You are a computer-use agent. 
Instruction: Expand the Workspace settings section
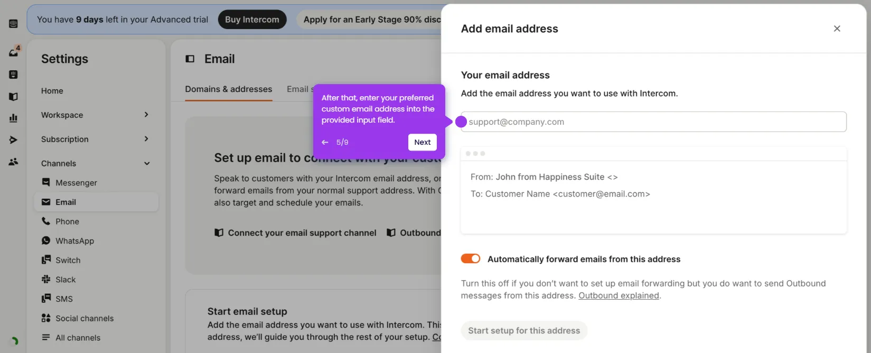[96, 115]
